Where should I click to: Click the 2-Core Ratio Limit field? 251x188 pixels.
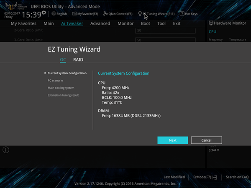pyautogui.click(x=166, y=30)
